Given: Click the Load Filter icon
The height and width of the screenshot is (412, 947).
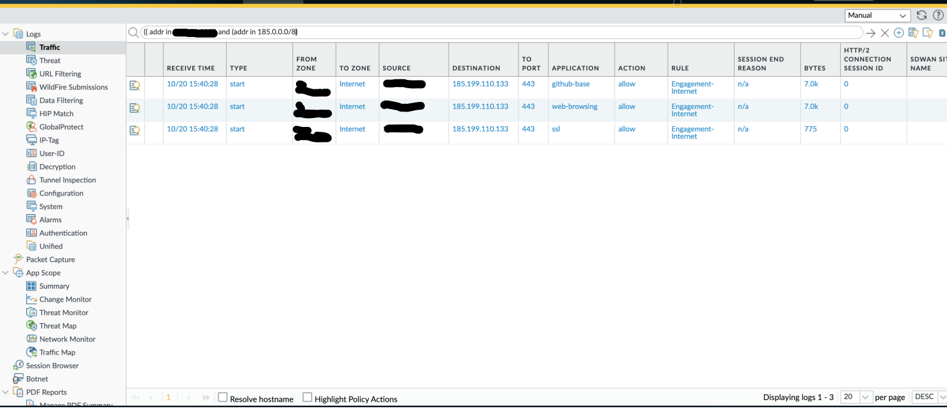Looking at the screenshot, I should 927,33.
